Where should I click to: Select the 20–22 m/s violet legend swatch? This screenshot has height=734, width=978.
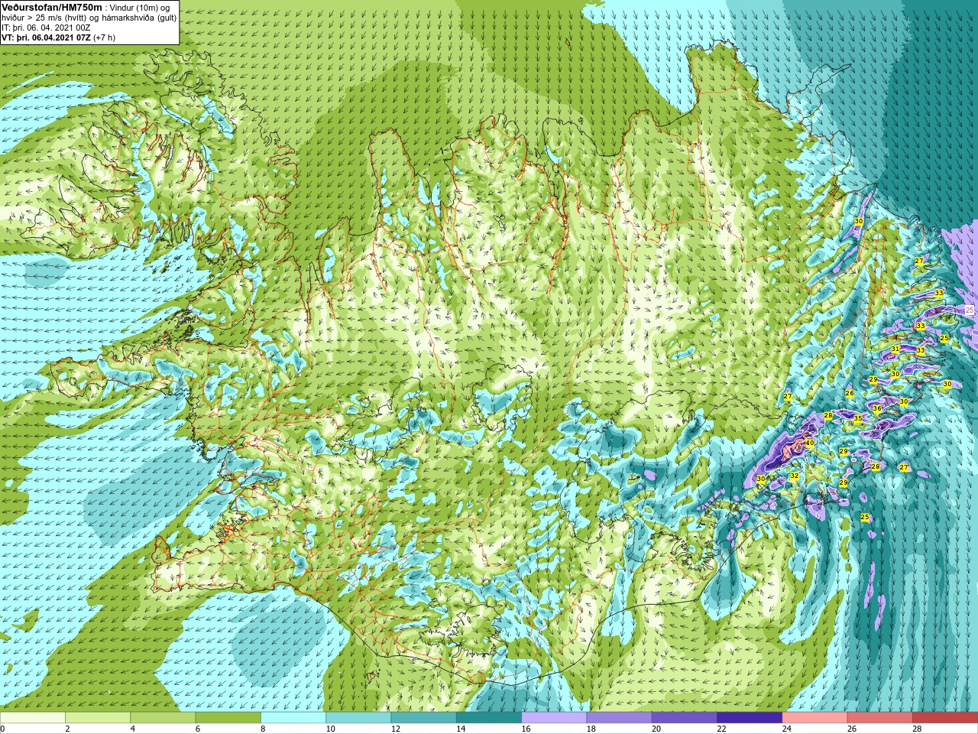[685, 718]
